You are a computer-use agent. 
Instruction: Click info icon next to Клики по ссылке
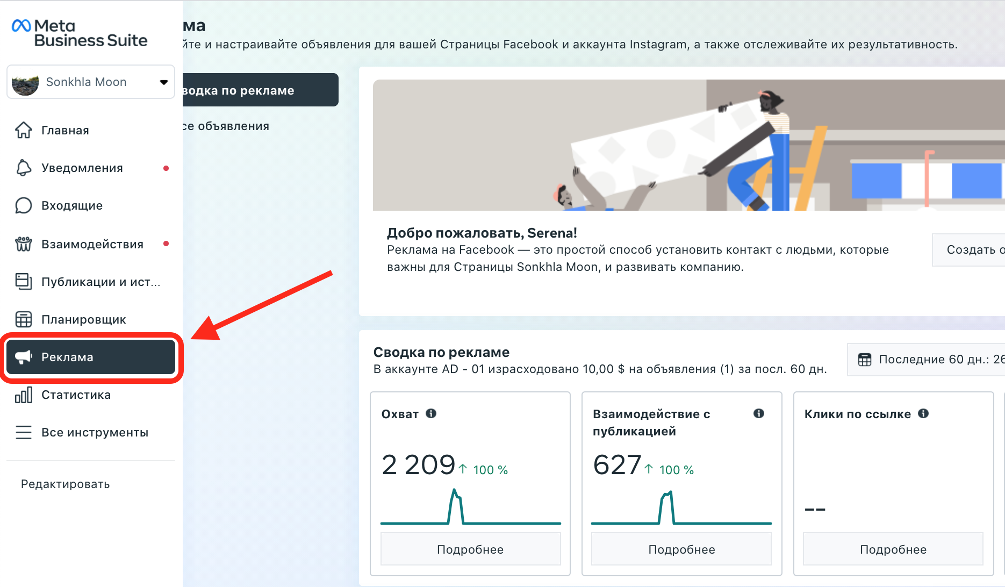coord(923,413)
